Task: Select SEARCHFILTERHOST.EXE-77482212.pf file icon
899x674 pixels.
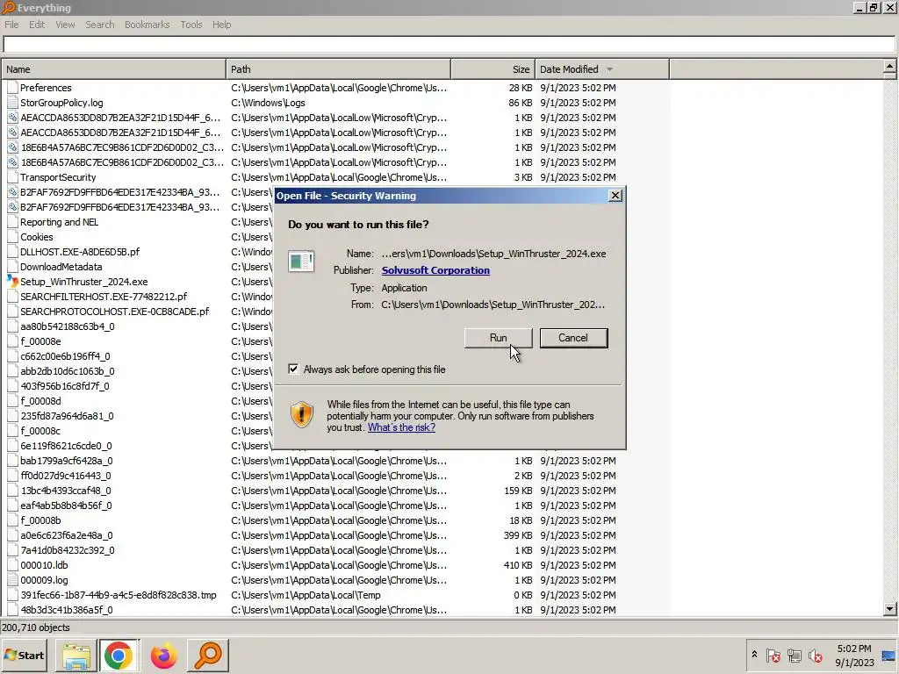Action: click(x=12, y=297)
